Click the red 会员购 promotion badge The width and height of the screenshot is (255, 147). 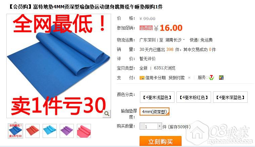(146, 28)
